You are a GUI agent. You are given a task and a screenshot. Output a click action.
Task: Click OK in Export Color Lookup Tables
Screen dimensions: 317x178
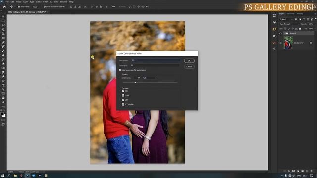click(x=189, y=61)
